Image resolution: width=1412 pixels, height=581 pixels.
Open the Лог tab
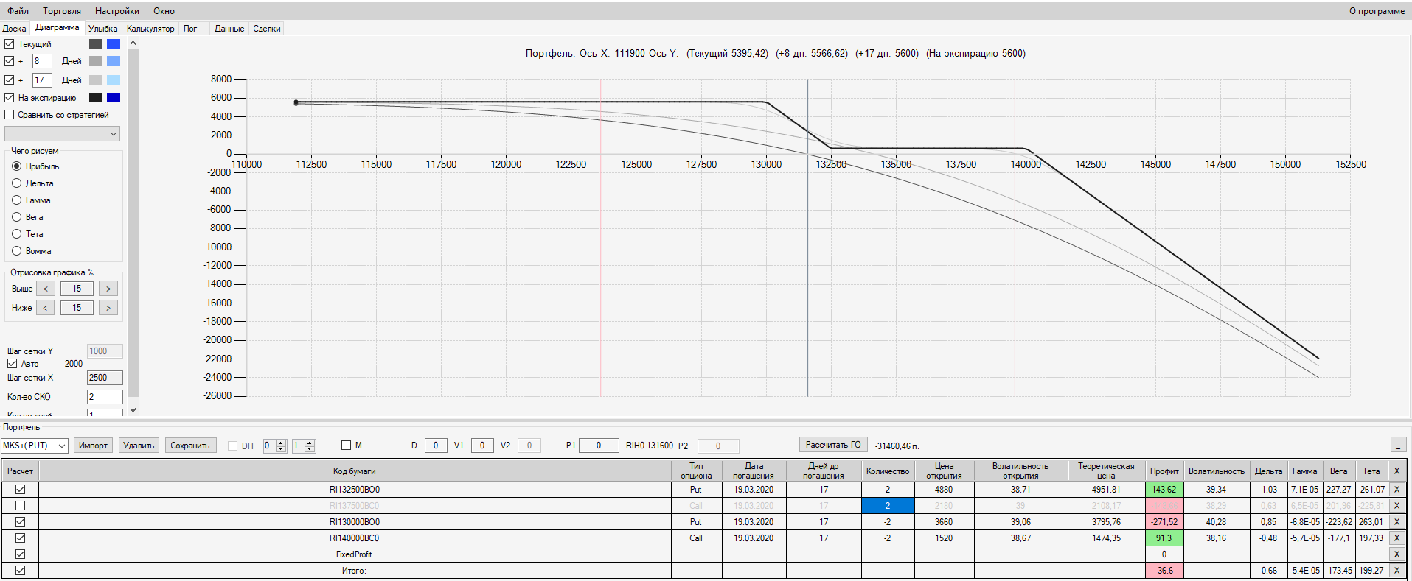(190, 29)
